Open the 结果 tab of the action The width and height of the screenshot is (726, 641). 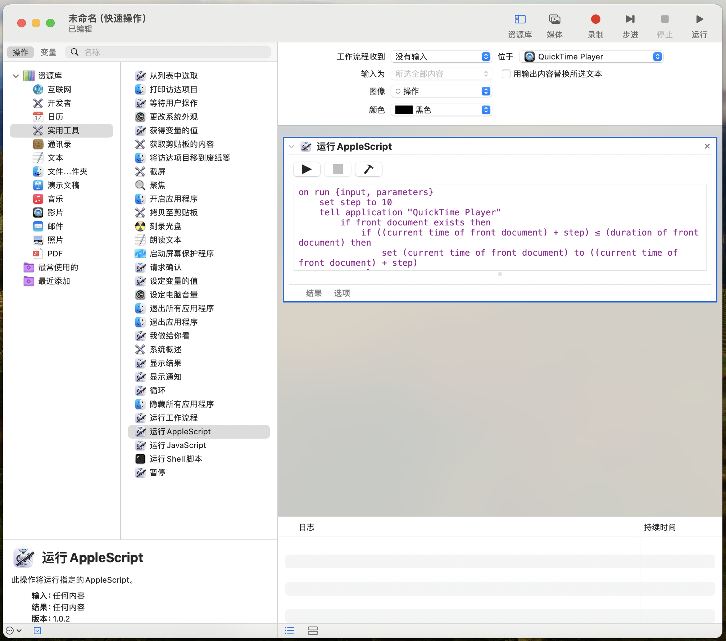[314, 293]
